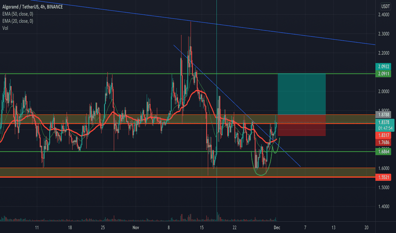396x233 pixels.
Task: Click the 2.3000 price axis tick
Action: tap(384, 34)
